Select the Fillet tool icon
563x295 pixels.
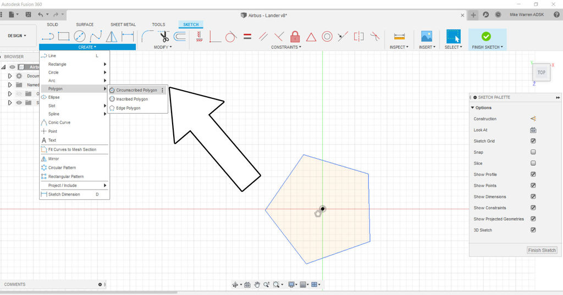pos(147,36)
